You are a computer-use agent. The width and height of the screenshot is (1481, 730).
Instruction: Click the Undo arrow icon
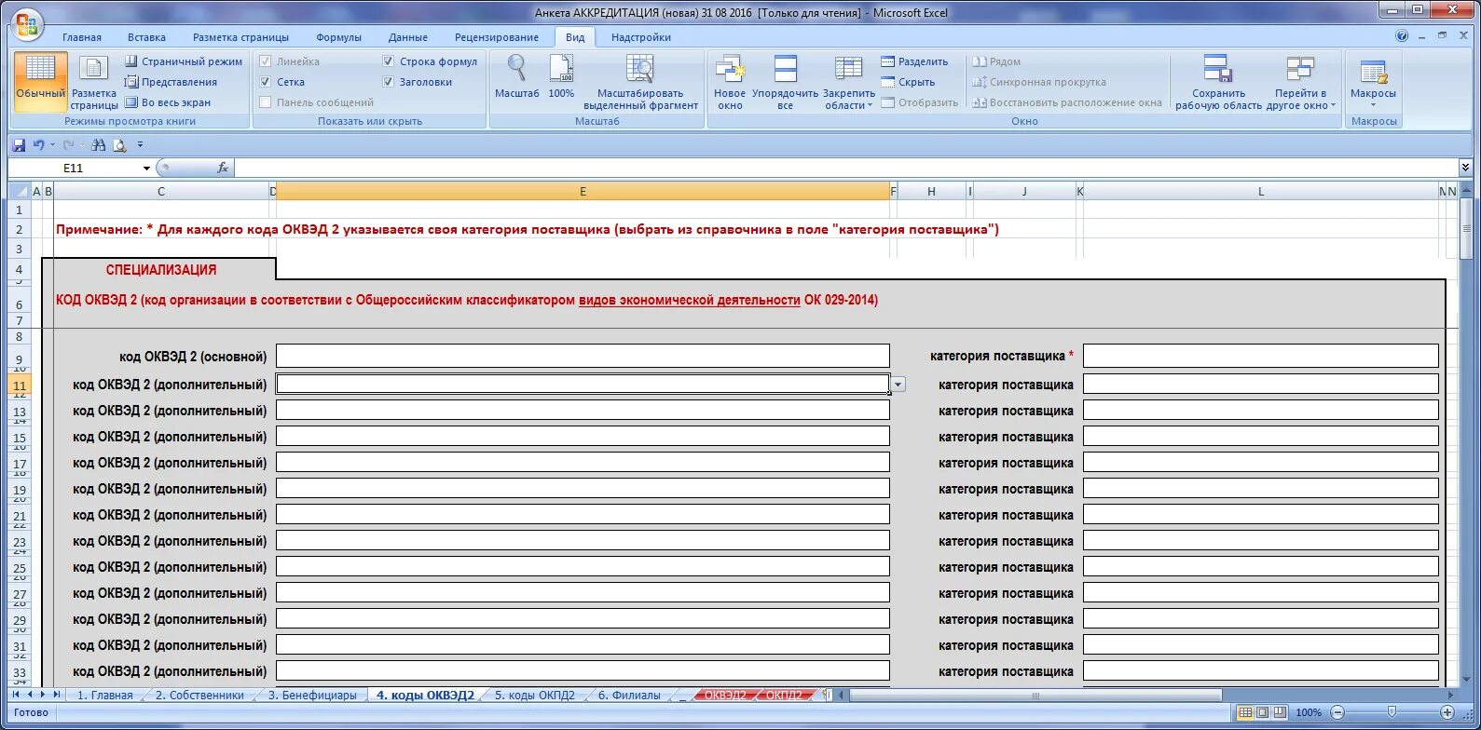pos(38,144)
